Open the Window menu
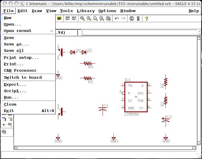Viewport: 202px width, 159px height. pos(128,11)
